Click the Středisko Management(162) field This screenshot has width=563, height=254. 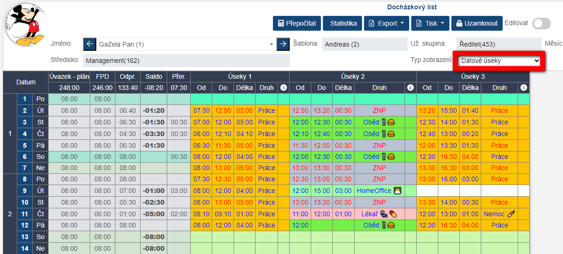coord(186,61)
